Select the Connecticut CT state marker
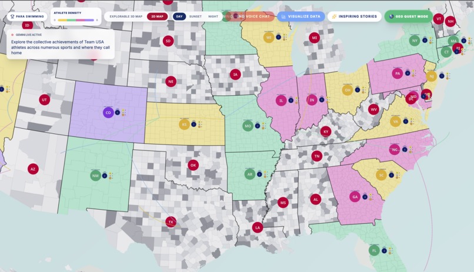The image size is (474, 272). coord(446,52)
